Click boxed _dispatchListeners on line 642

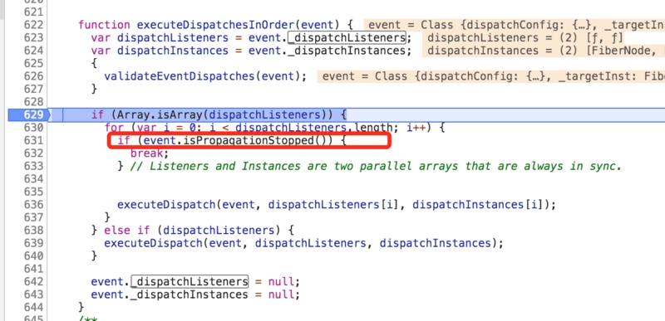coord(190,281)
